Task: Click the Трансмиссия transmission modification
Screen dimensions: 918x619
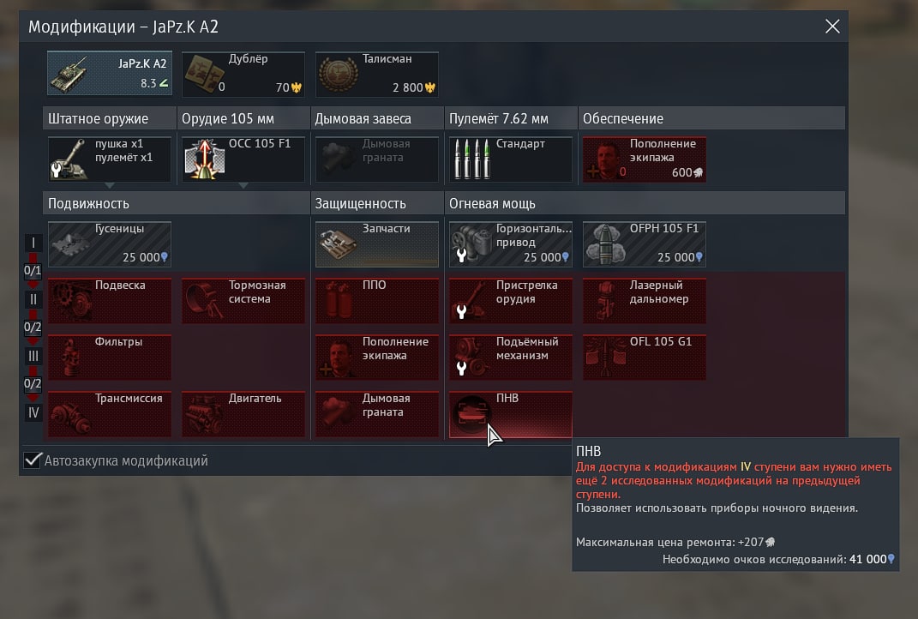Action: (110, 414)
